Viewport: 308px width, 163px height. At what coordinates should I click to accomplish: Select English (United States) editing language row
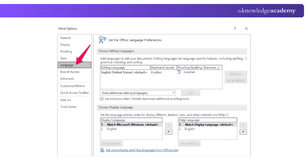click(x=161, y=72)
